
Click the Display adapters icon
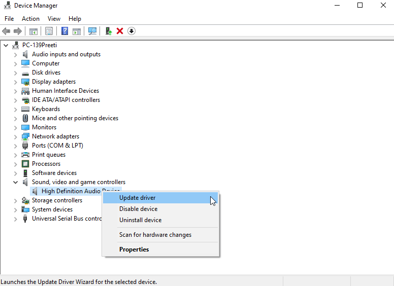pos(25,82)
